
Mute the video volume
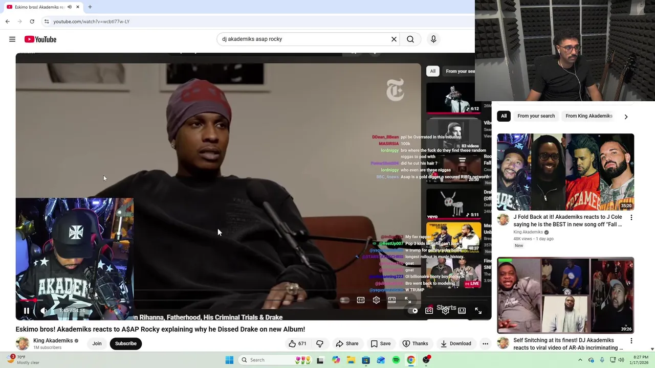click(44, 311)
